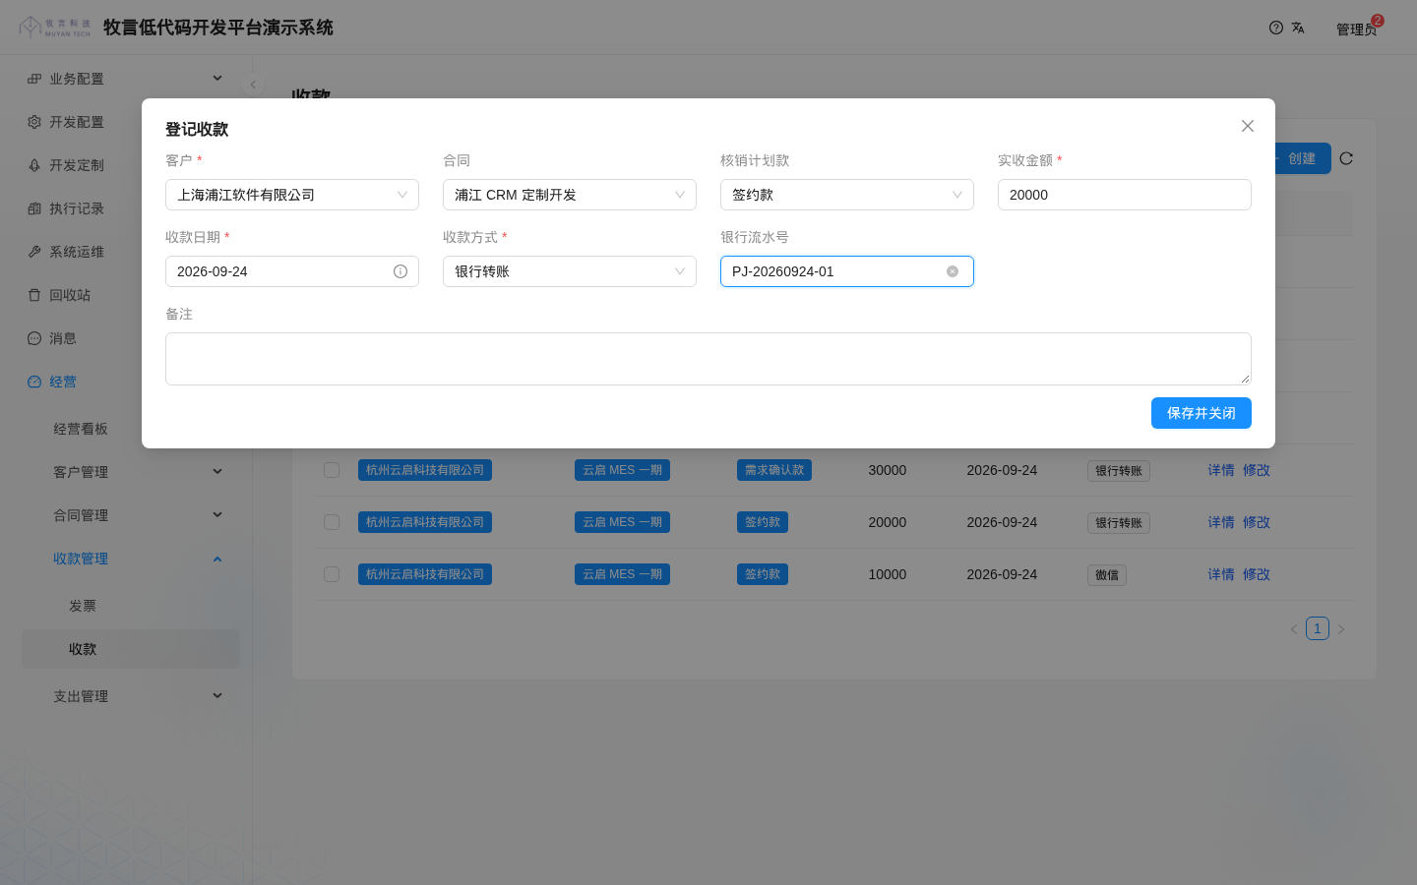Go to the next page arrow
Image resolution: width=1417 pixels, height=885 pixels.
[1341, 629]
